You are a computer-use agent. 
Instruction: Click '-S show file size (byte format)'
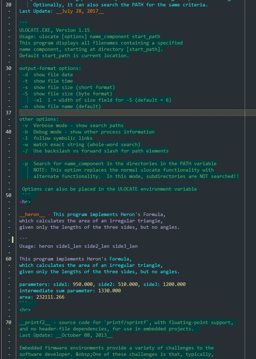(67, 94)
